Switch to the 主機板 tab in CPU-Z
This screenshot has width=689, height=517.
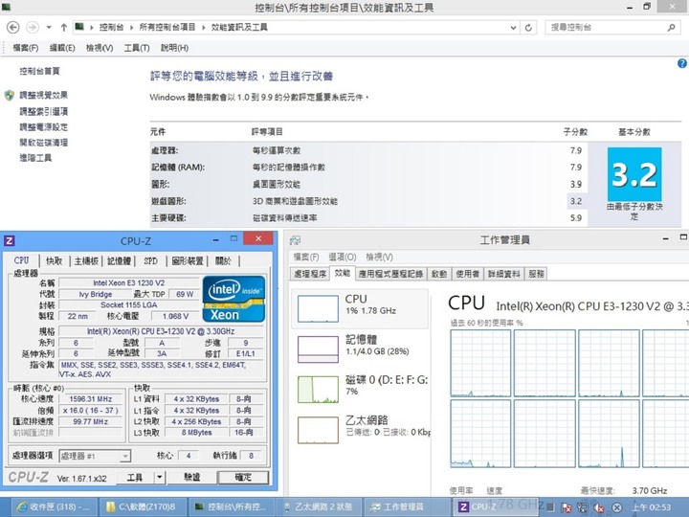[86, 261]
